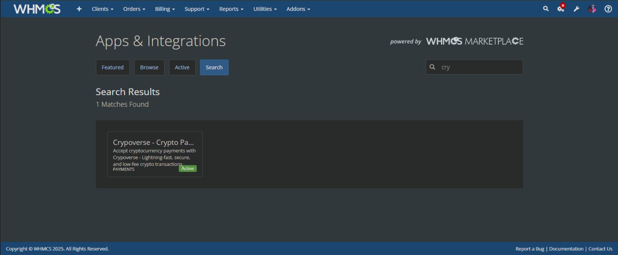This screenshot has height=255, width=618.
Task: Expand the Orders dropdown menu
Action: point(134,9)
